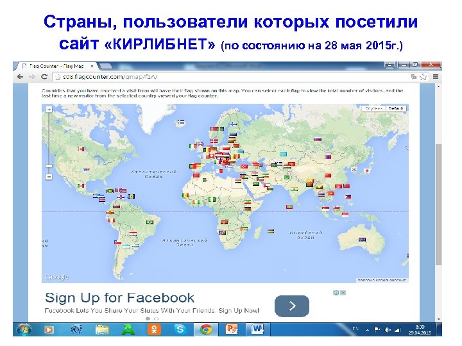Click the USA flag on map
Screen dimensions: 462x346
tap(87, 170)
